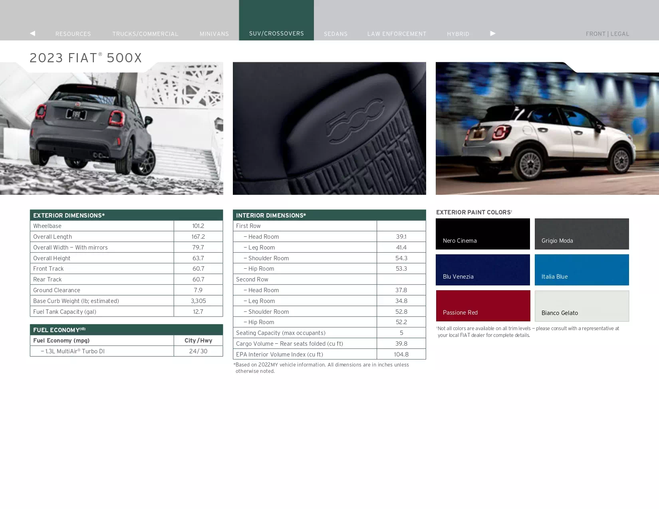Image resolution: width=659 pixels, height=509 pixels.
Task: Click the Legal link
Action: click(x=620, y=34)
